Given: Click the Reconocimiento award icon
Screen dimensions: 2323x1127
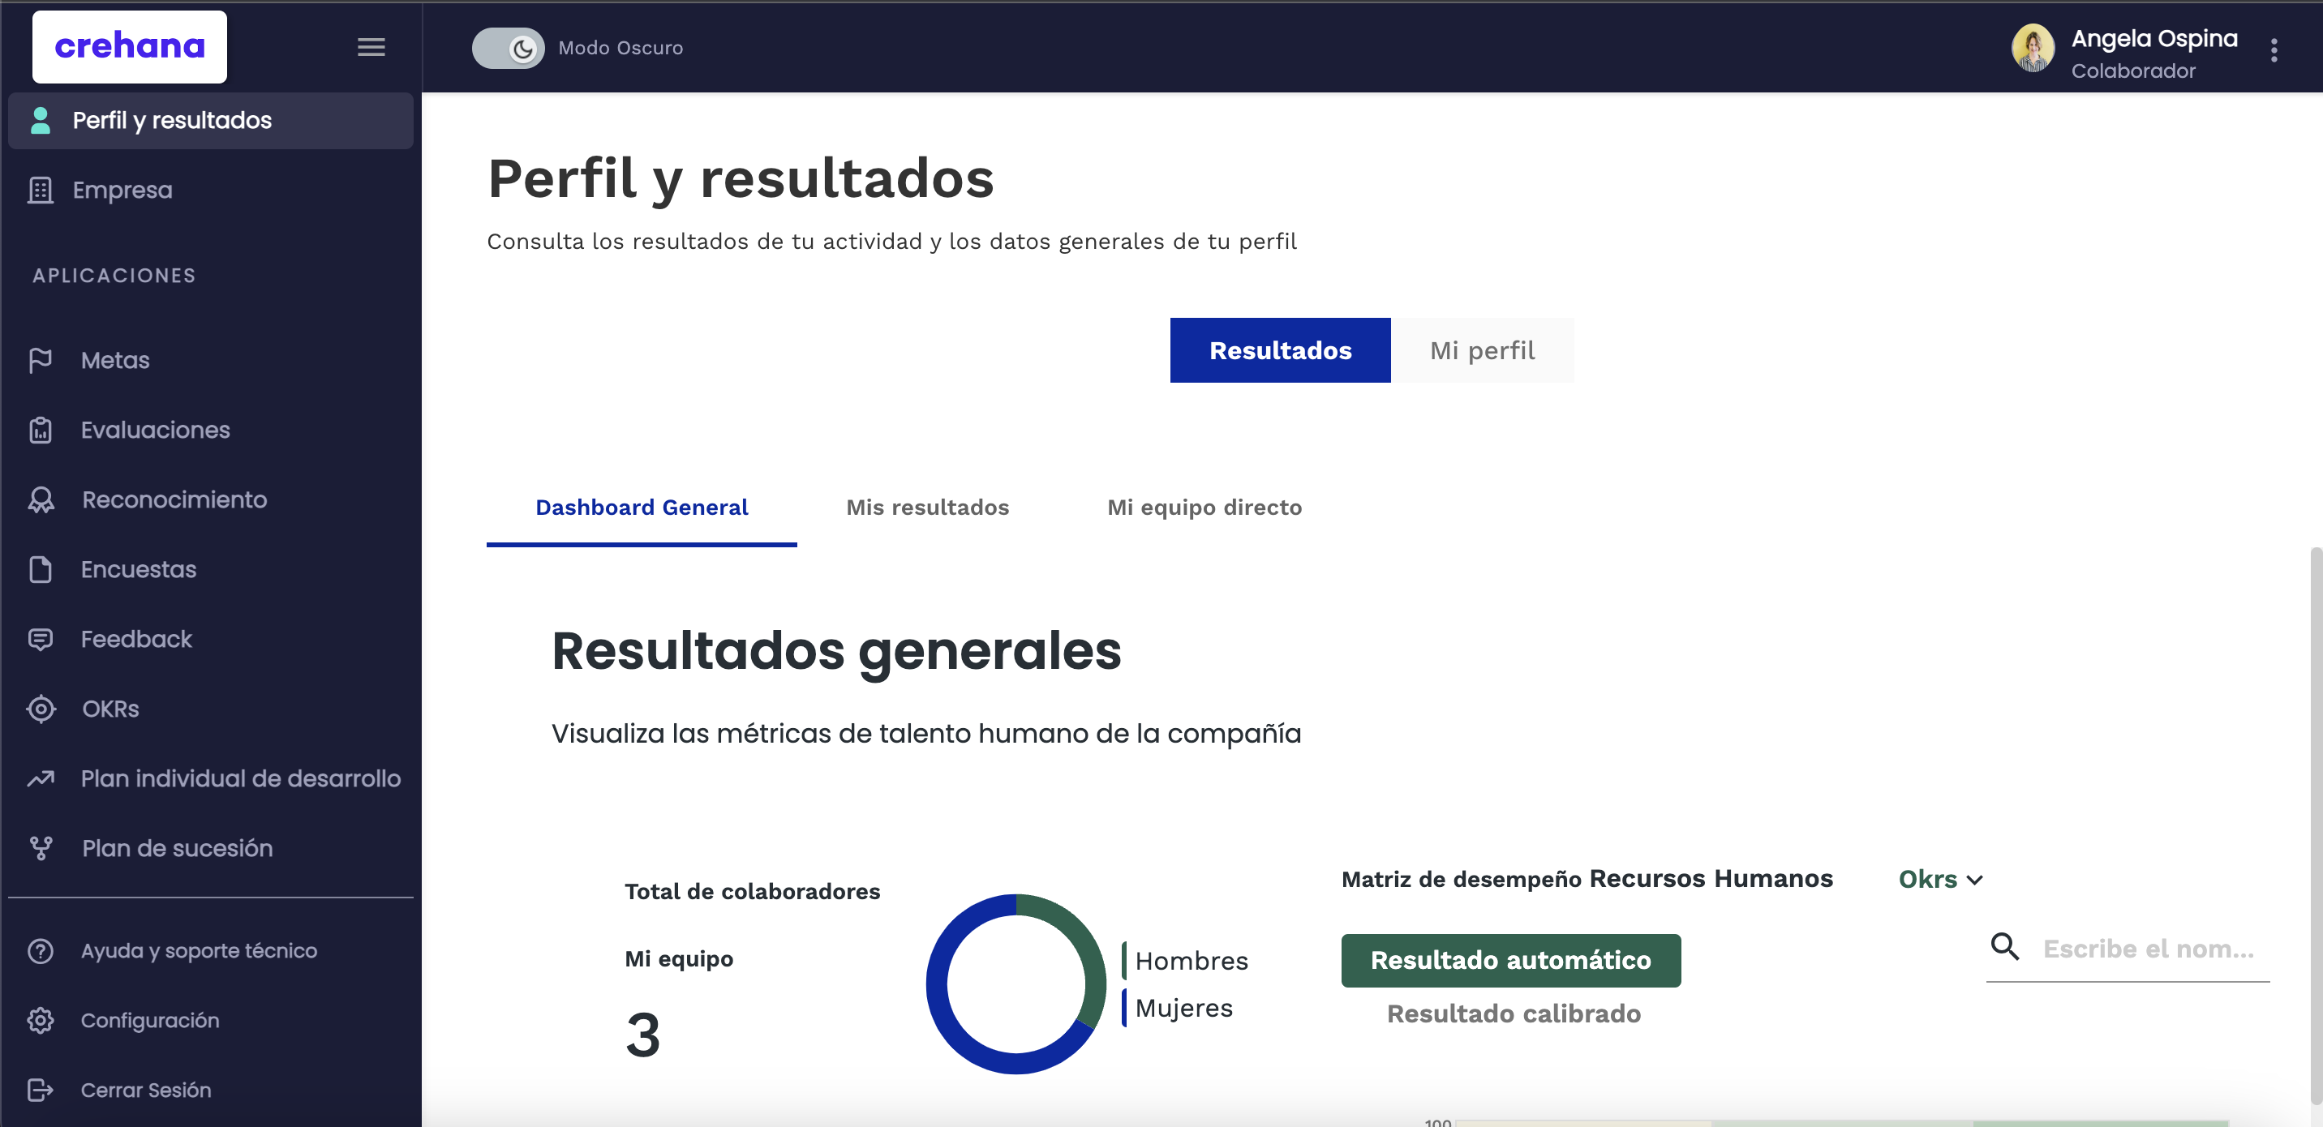Looking at the screenshot, I should pyautogui.click(x=41, y=499).
